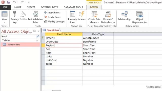The image size is (162, 91).
Task: Click the View datasheet icon
Action: pyautogui.click(x=5, y=14)
